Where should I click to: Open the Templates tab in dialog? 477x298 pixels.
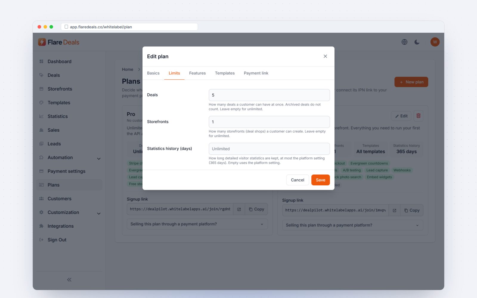pyautogui.click(x=225, y=73)
